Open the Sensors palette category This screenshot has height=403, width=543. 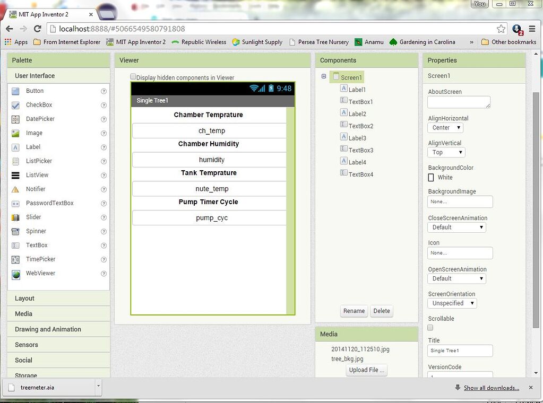(x=26, y=345)
